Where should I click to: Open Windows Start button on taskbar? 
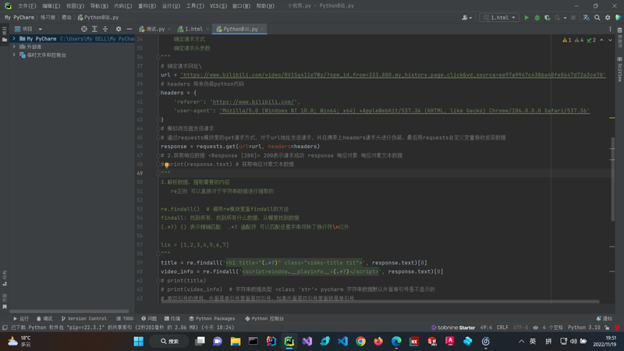139,342
